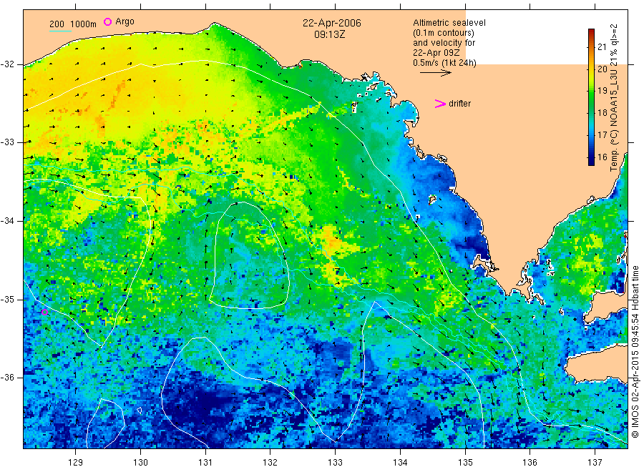Click the 'Altimetric sealevel' caption text
This screenshot has height=472, width=644.
[x=449, y=23]
